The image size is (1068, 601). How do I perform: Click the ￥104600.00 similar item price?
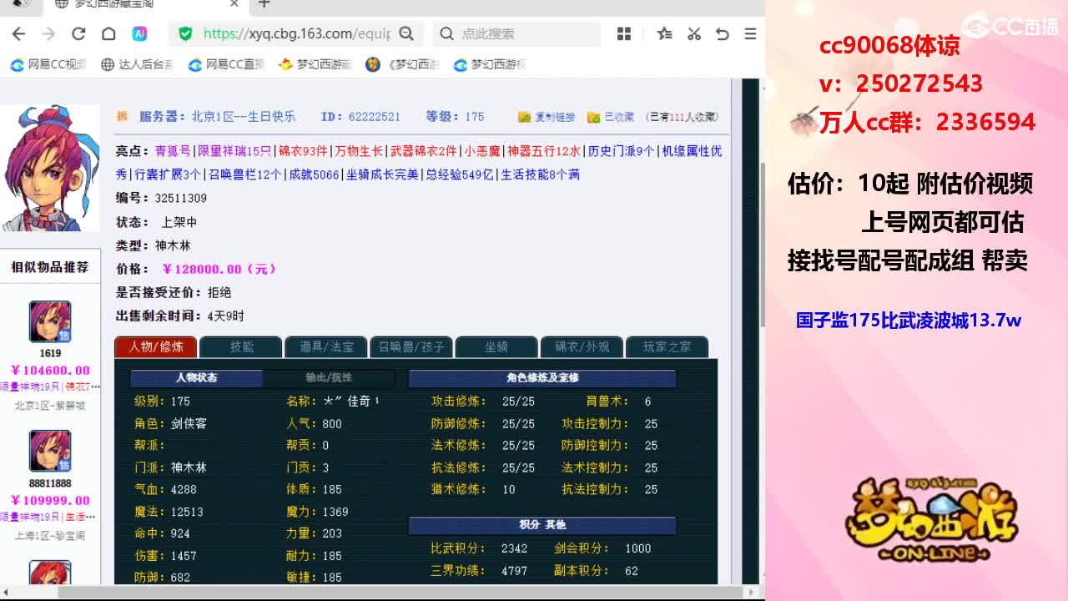(x=50, y=371)
